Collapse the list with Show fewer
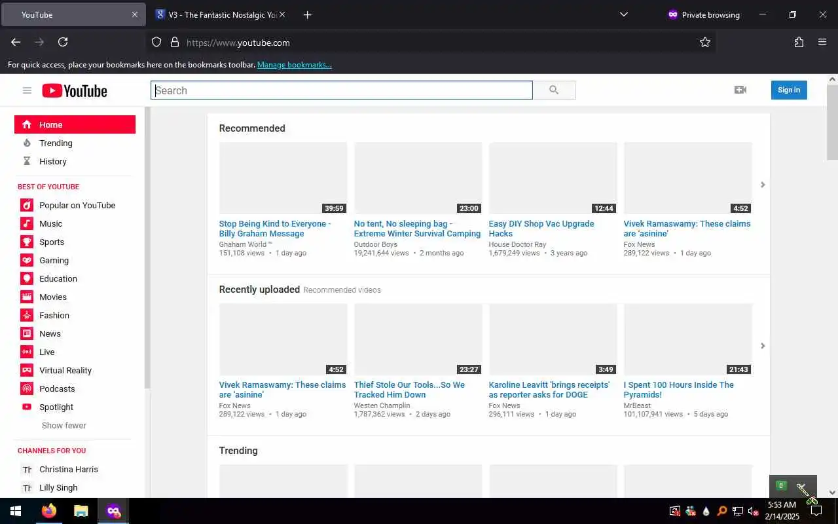The height and width of the screenshot is (524, 838). (64, 425)
